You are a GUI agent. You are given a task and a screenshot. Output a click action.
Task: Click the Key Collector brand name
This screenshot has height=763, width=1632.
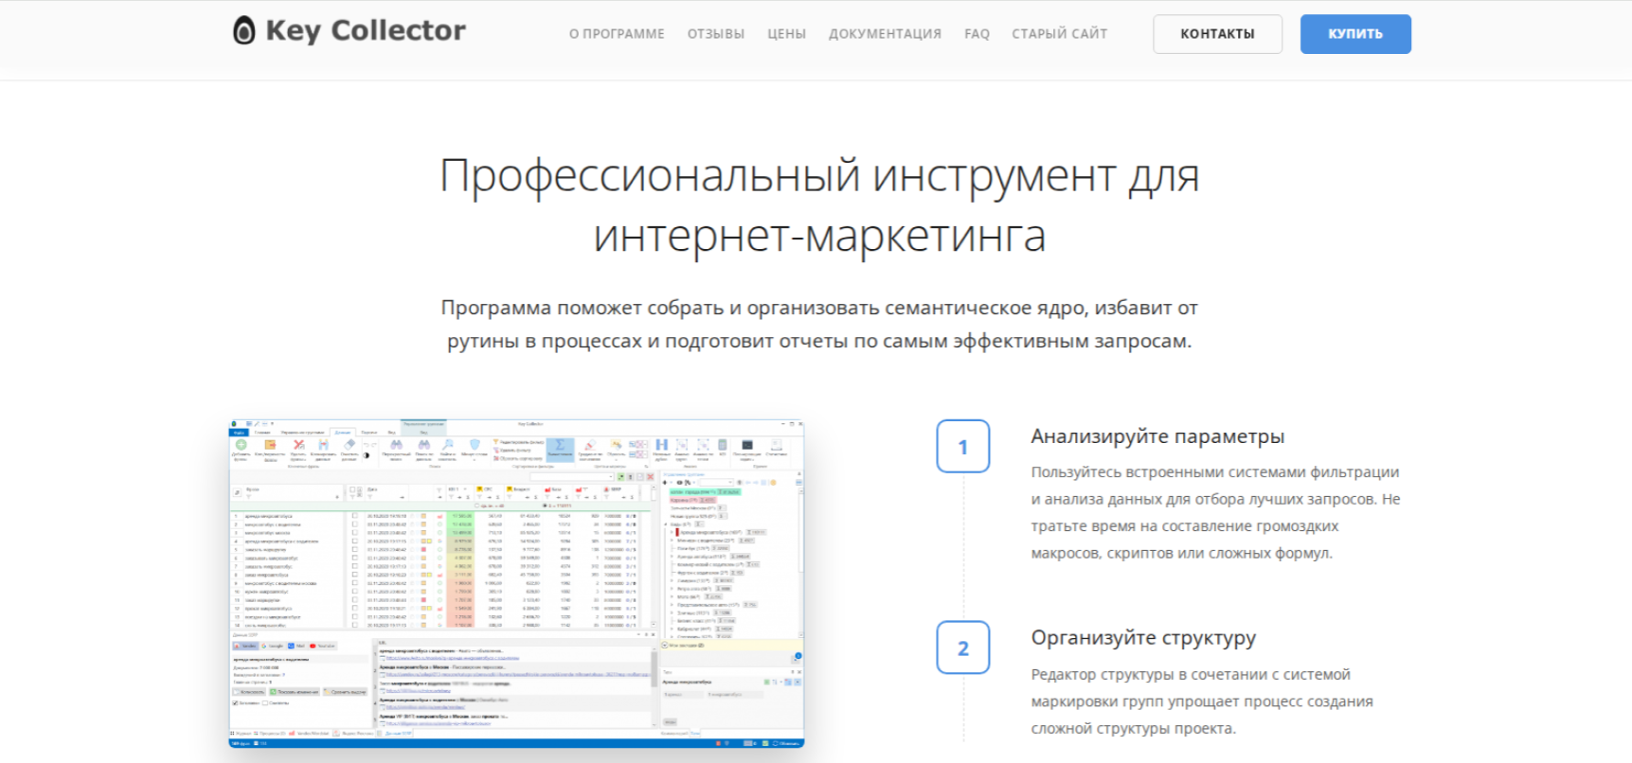click(366, 31)
